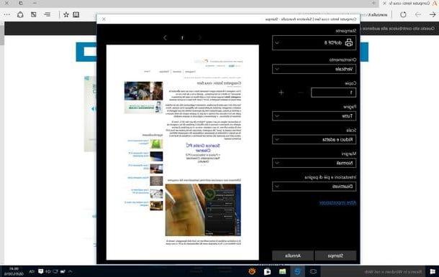Reload the page with the Refresh icon
Image resolution: width=439 pixels, height=277 pixels.
(403, 14)
